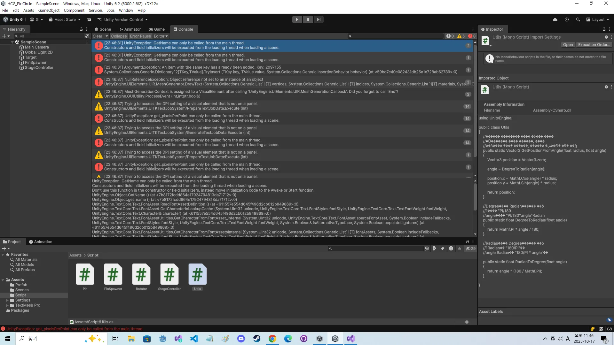Open the Undo History icon

coord(566,19)
